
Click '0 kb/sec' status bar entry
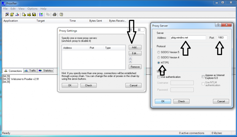pos(217,133)
